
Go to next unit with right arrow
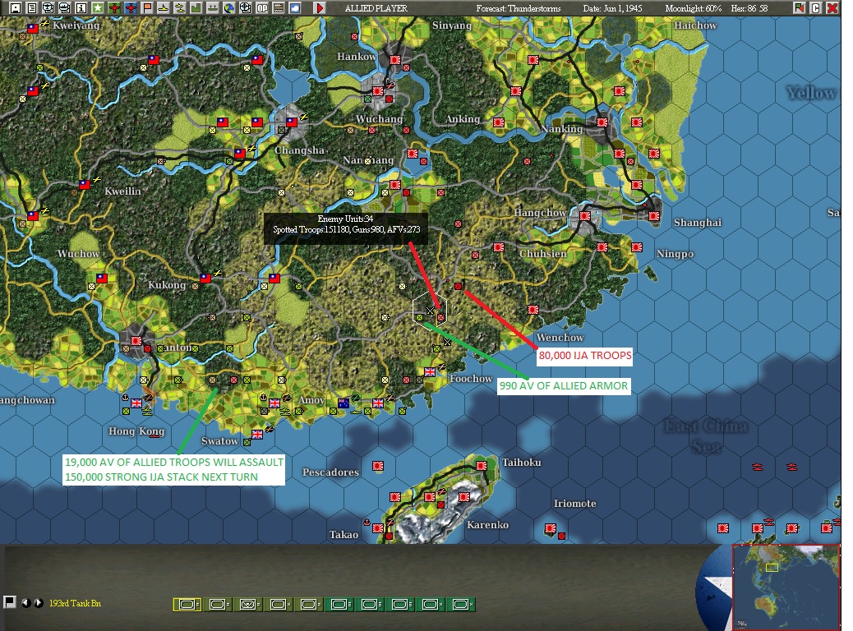pyautogui.click(x=39, y=603)
